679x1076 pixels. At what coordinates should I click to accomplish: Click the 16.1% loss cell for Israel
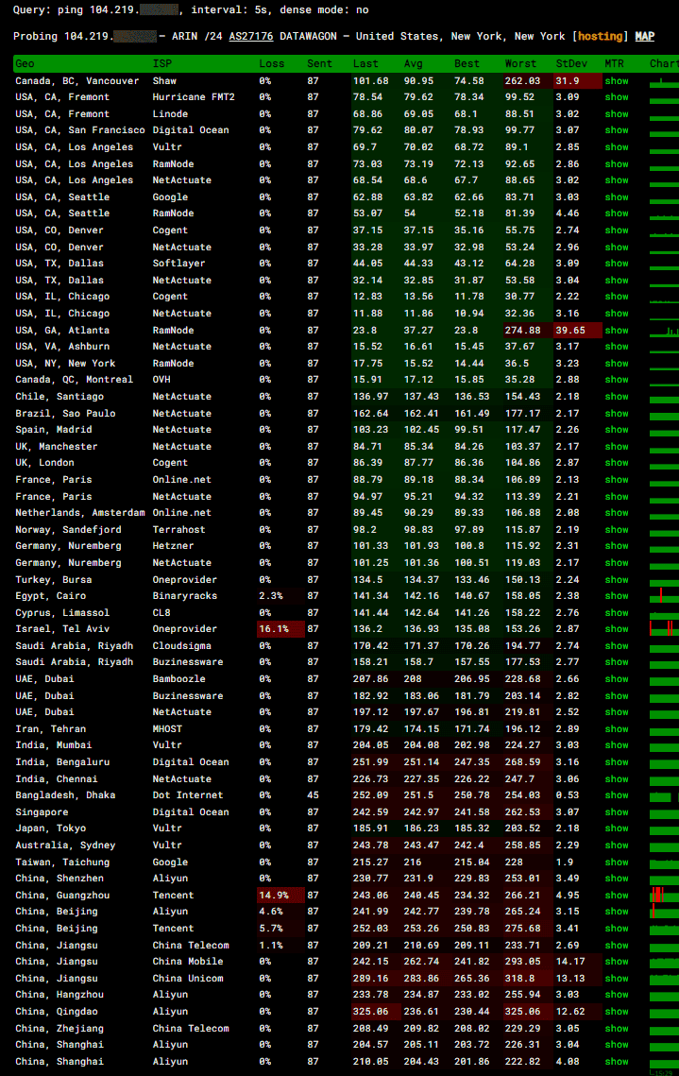[x=274, y=629]
